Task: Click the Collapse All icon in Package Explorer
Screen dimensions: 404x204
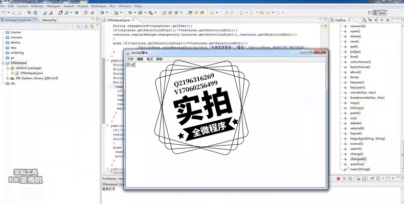Action: [x=86, y=26]
